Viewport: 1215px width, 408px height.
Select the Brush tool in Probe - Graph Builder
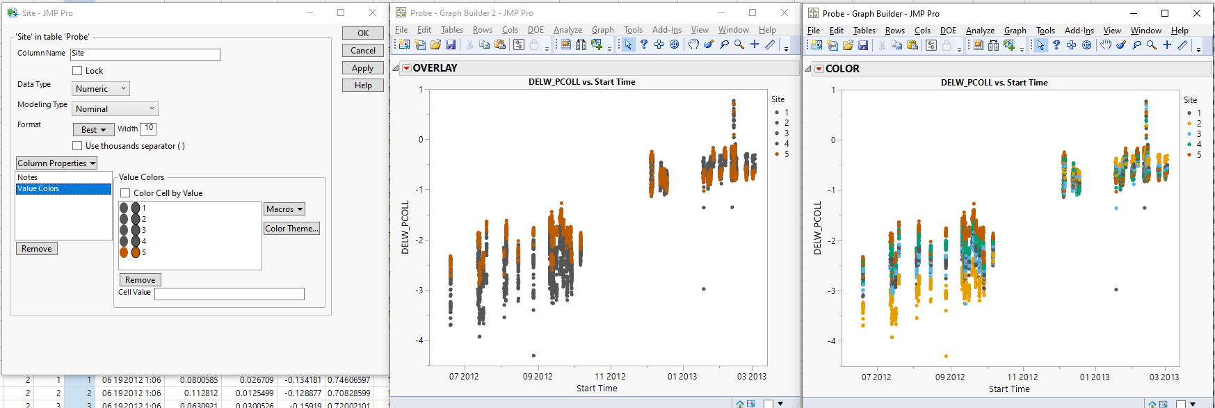[x=1121, y=45]
